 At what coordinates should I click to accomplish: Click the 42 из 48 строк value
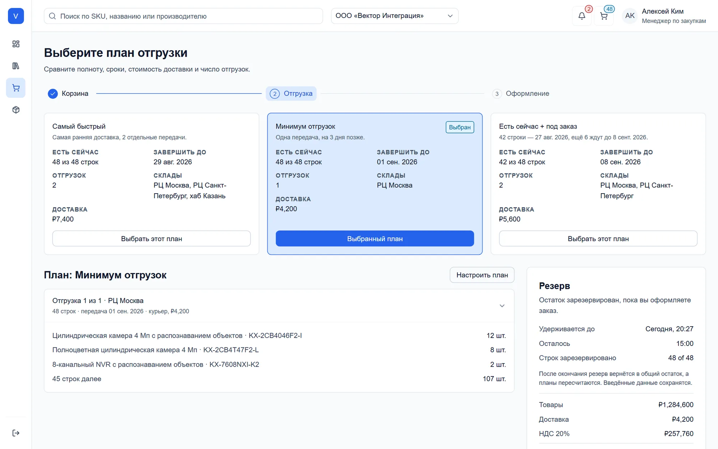point(522,162)
